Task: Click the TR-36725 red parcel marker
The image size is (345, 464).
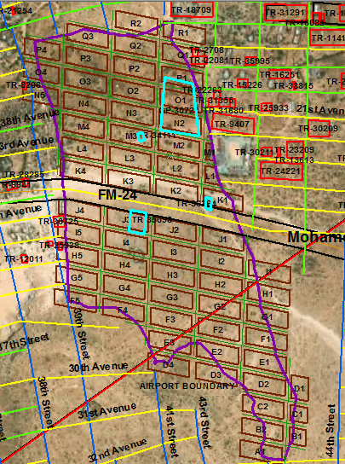Action: 59,221
